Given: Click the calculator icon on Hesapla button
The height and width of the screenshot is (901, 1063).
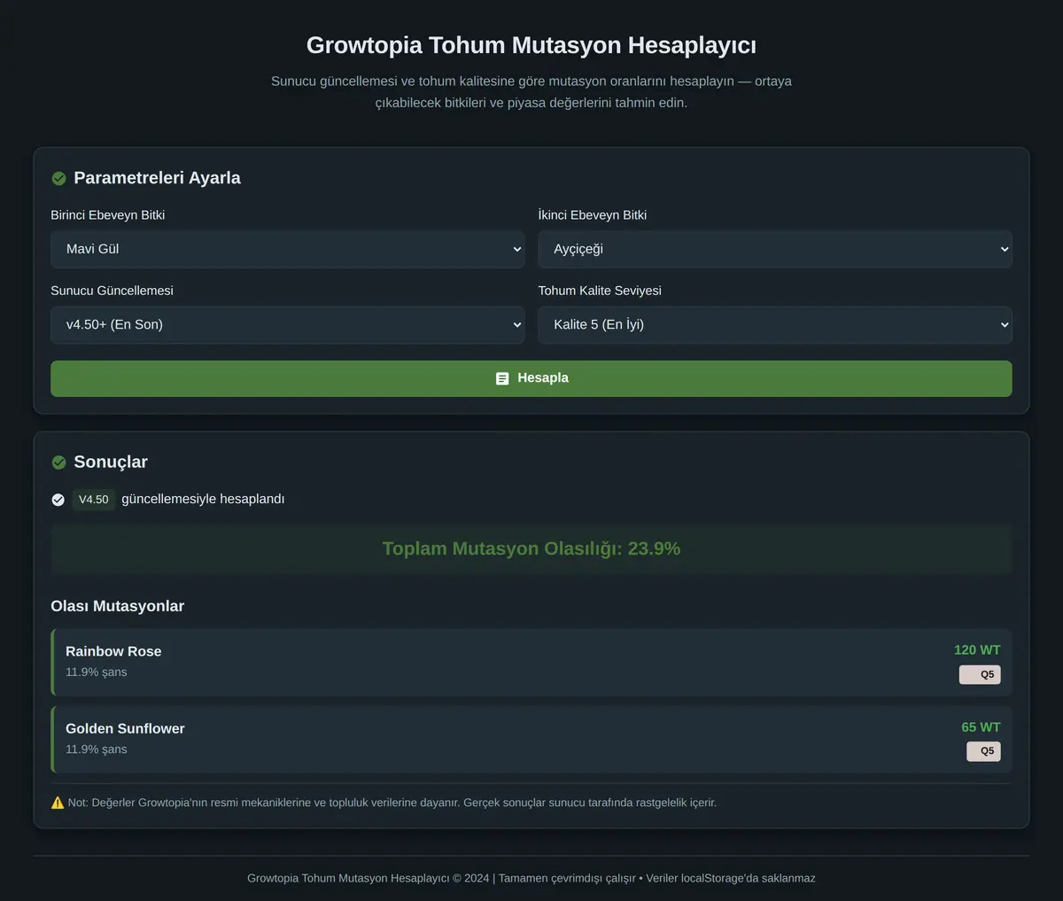Looking at the screenshot, I should click(502, 378).
